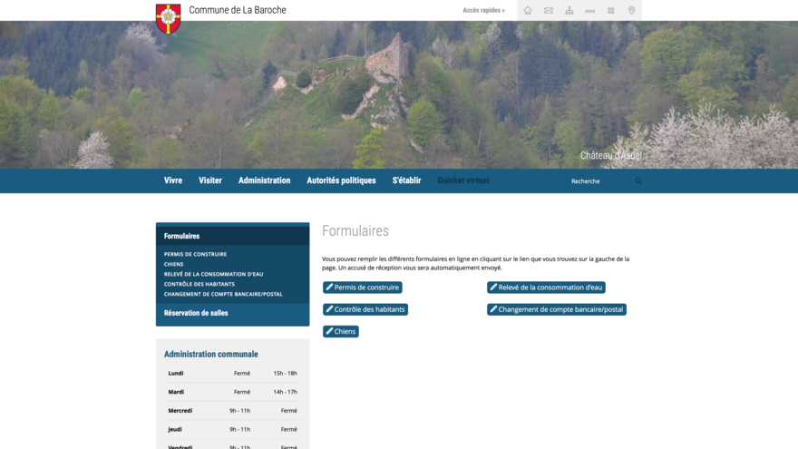Open the home icon in quick access bar
Image resolution: width=798 pixels, height=449 pixels.
coord(528,10)
